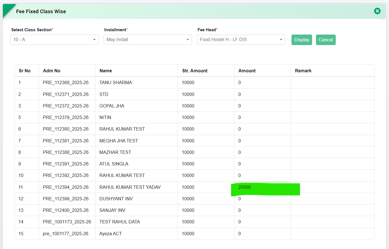This screenshot has height=249, width=389.
Task: Select the name TANU SHARMA
Action: pos(115,82)
